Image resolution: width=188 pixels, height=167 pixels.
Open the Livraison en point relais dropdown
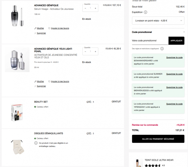tap(158, 21)
